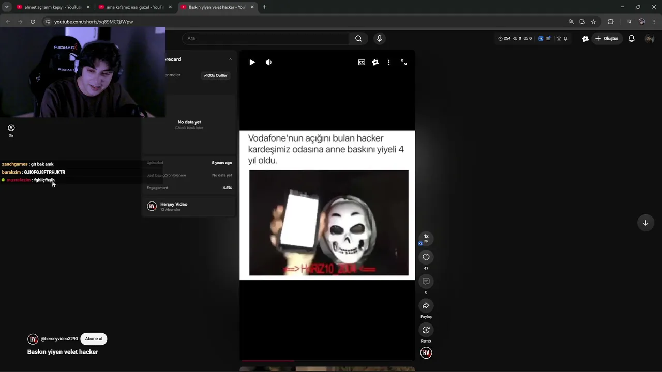Click the '4.5%' Engagement value
The height and width of the screenshot is (372, 662).
(x=227, y=188)
